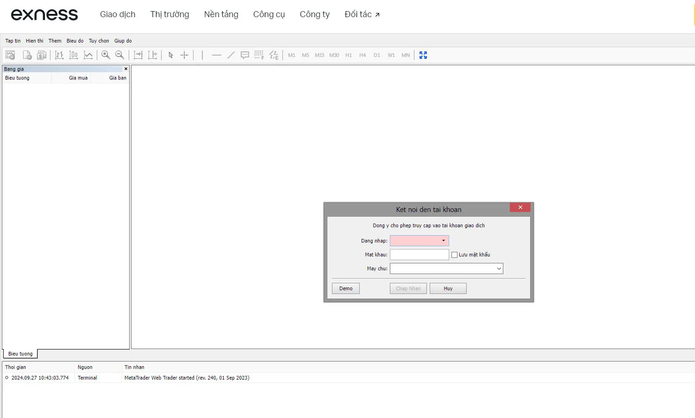Image resolution: width=695 pixels, height=418 pixels.
Task: Click the zoom out magnifier
Action: click(119, 55)
